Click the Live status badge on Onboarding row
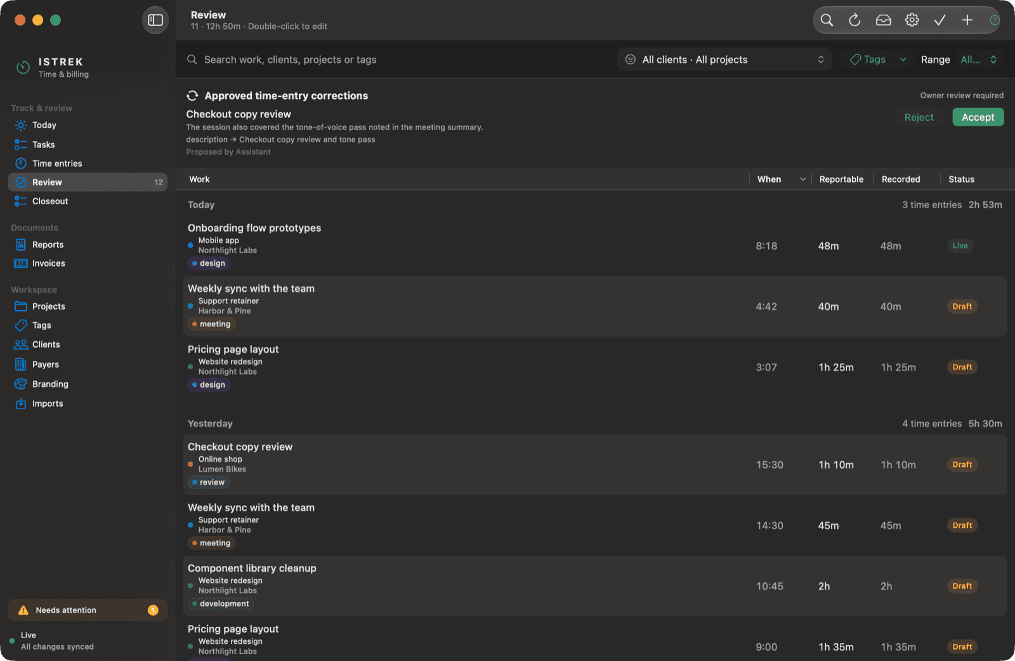 tap(960, 246)
